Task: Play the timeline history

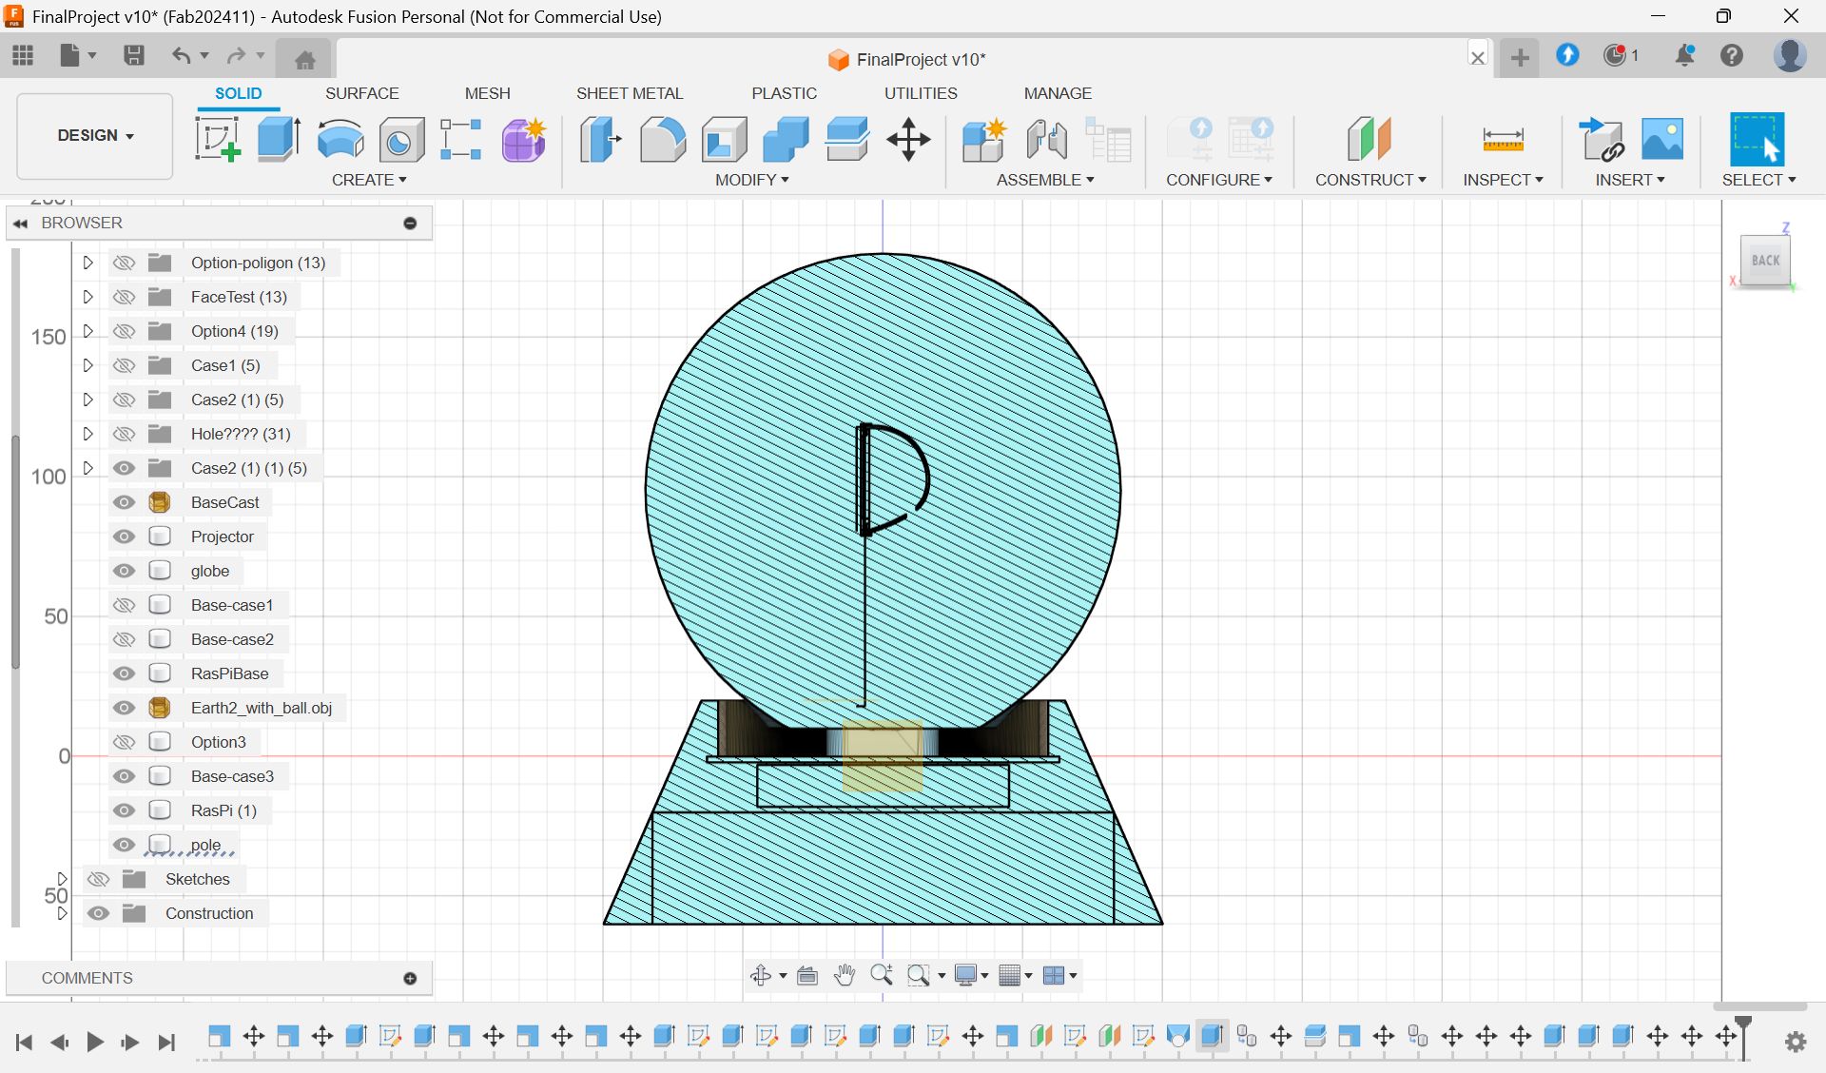Action: (94, 1043)
